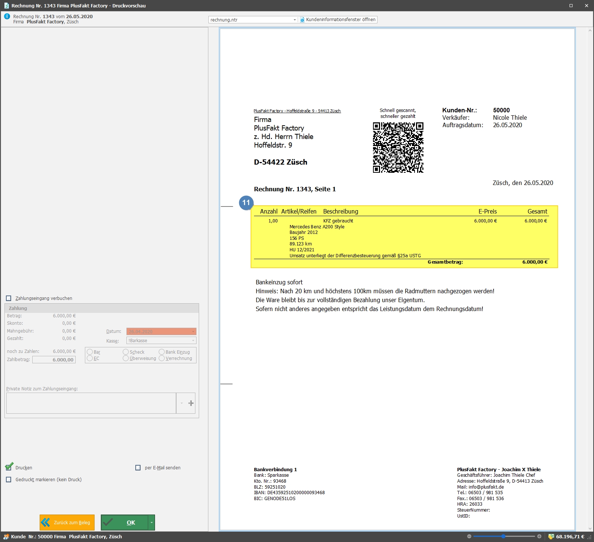Click the preview vertical scrollbar up arrow
Screen dimensions: 594x542
tap(590, 30)
